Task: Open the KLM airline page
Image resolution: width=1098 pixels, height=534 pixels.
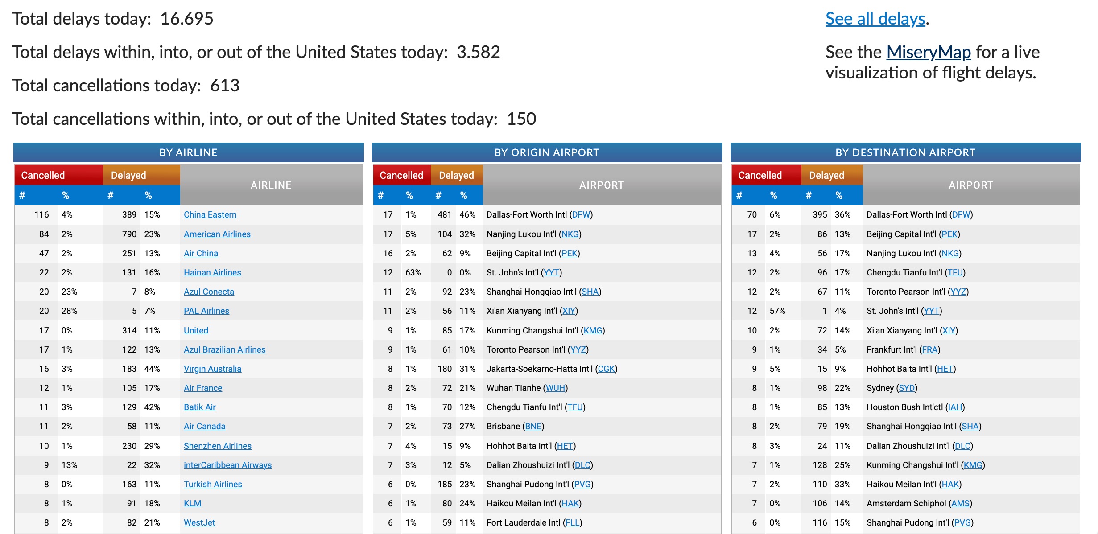Action: tap(193, 503)
